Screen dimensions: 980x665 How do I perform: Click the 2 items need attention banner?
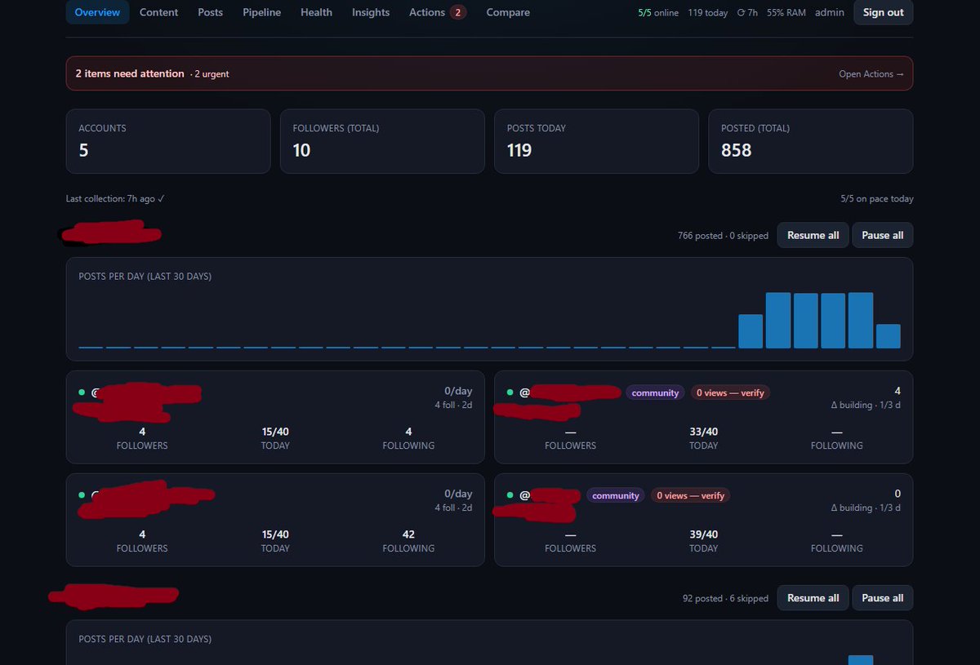click(489, 73)
